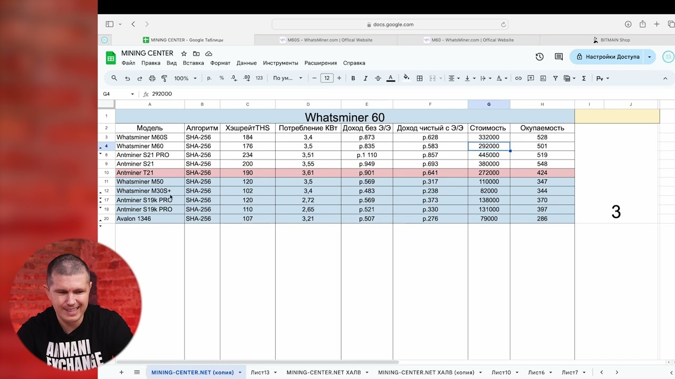Open the name box dropdown for G4
This screenshot has height=379, width=675.
coord(132,94)
